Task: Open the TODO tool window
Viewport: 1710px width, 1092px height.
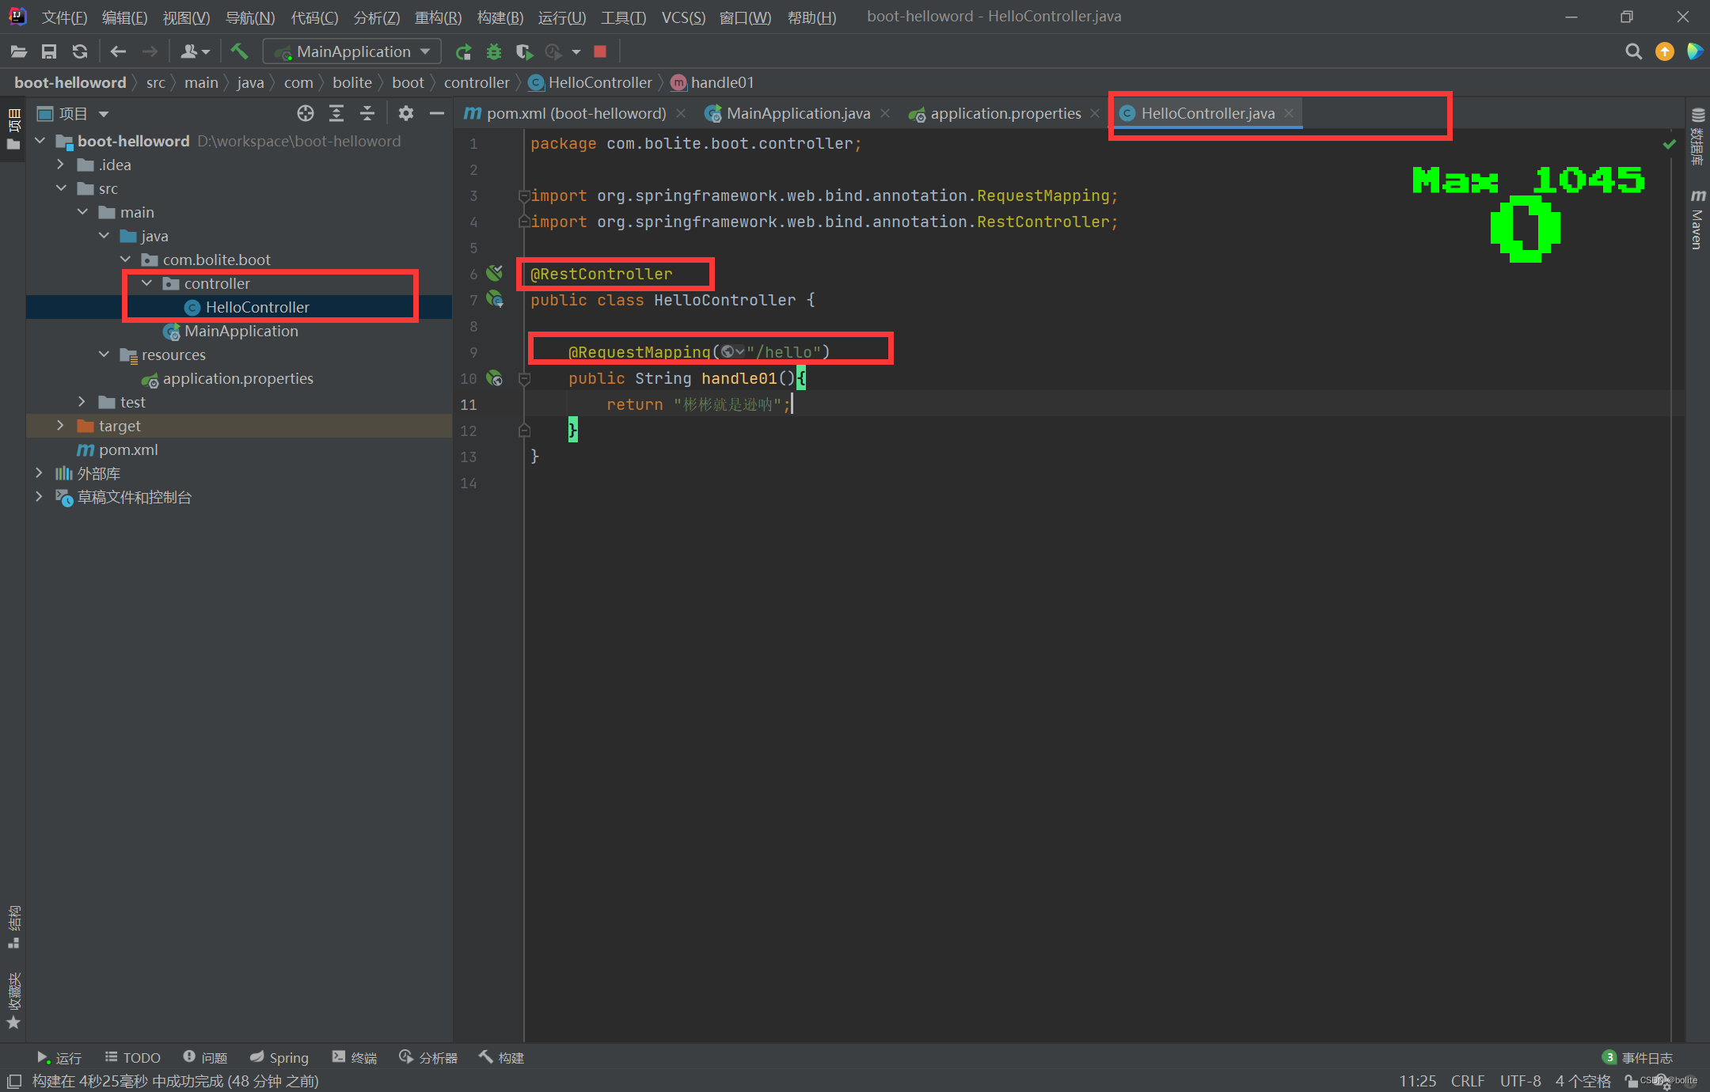Action: point(133,1058)
